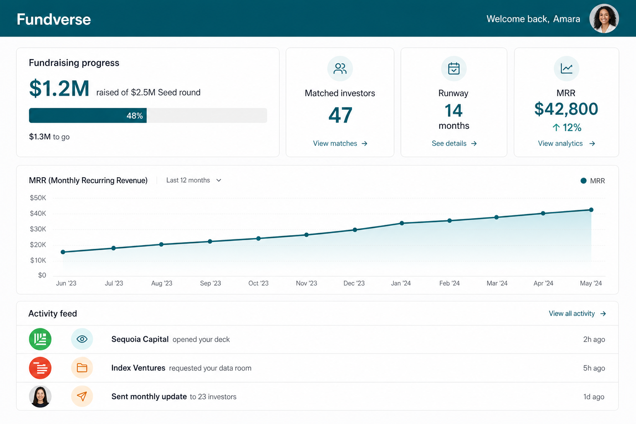Click the $1.2M raised amount
This screenshot has width=636, height=424.
pos(59,88)
